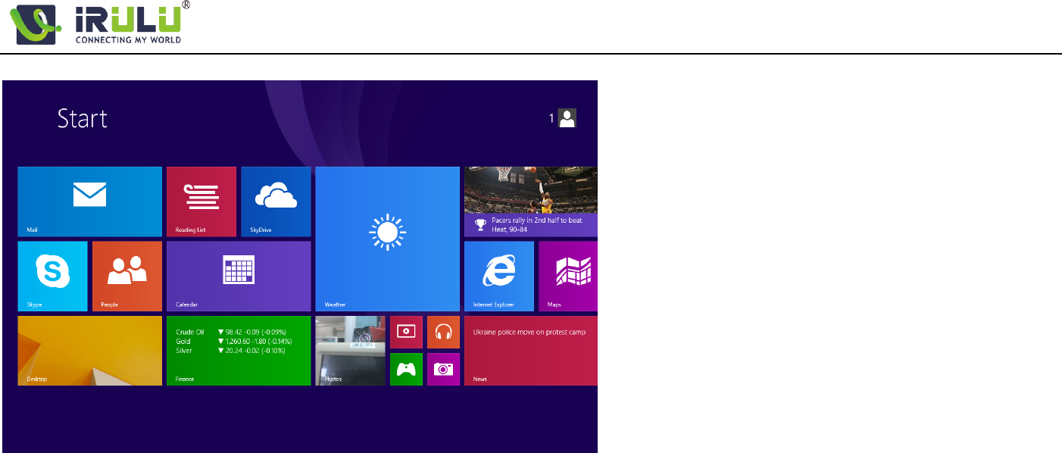The width and height of the screenshot is (1062, 453).
Task: Click Ukraine police move on protest camp headline
Action: (x=529, y=332)
